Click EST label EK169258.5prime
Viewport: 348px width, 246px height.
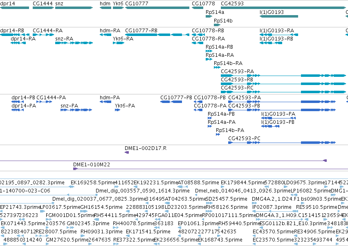click(93, 183)
